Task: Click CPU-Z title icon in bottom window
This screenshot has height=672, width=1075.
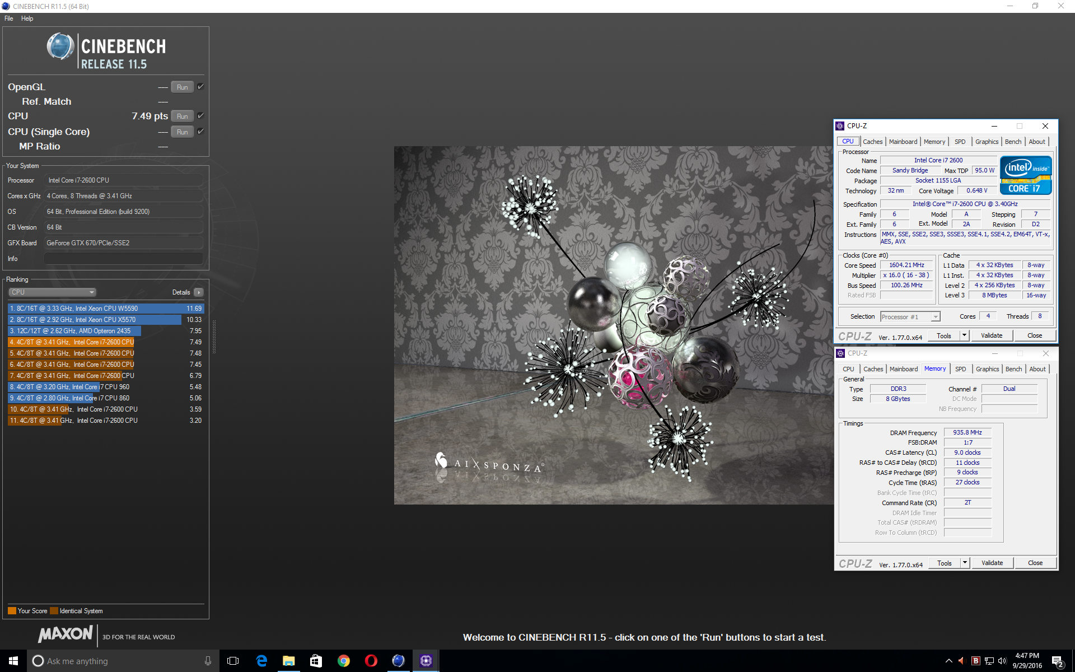Action: click(x=840, y=353)
